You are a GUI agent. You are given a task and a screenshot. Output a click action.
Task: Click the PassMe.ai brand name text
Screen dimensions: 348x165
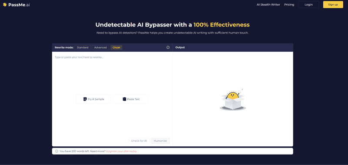[19, 5]
